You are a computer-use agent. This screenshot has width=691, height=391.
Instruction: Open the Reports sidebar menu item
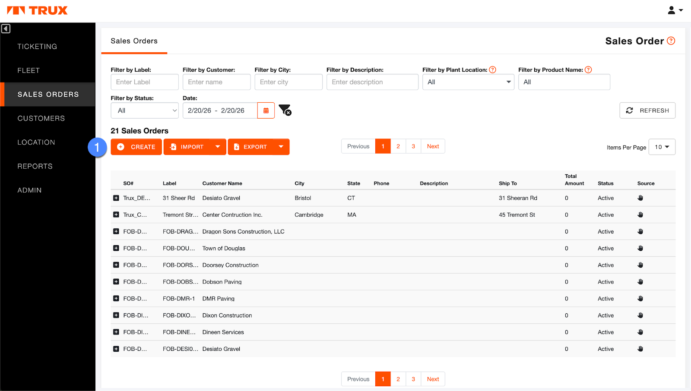coord(35,166)
